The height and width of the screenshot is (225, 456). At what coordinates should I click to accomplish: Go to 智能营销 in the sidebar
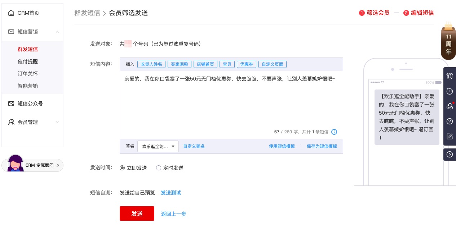click(x=28, y=86)
